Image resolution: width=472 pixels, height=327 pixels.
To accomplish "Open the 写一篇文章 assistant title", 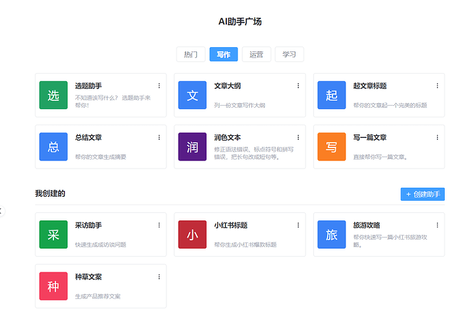I will [x=370, y=137].
